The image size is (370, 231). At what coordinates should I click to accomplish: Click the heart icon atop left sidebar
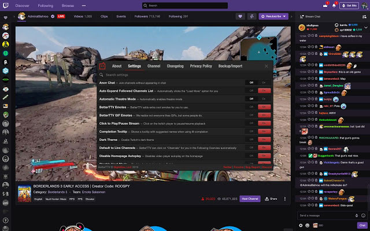pos(6,18)
